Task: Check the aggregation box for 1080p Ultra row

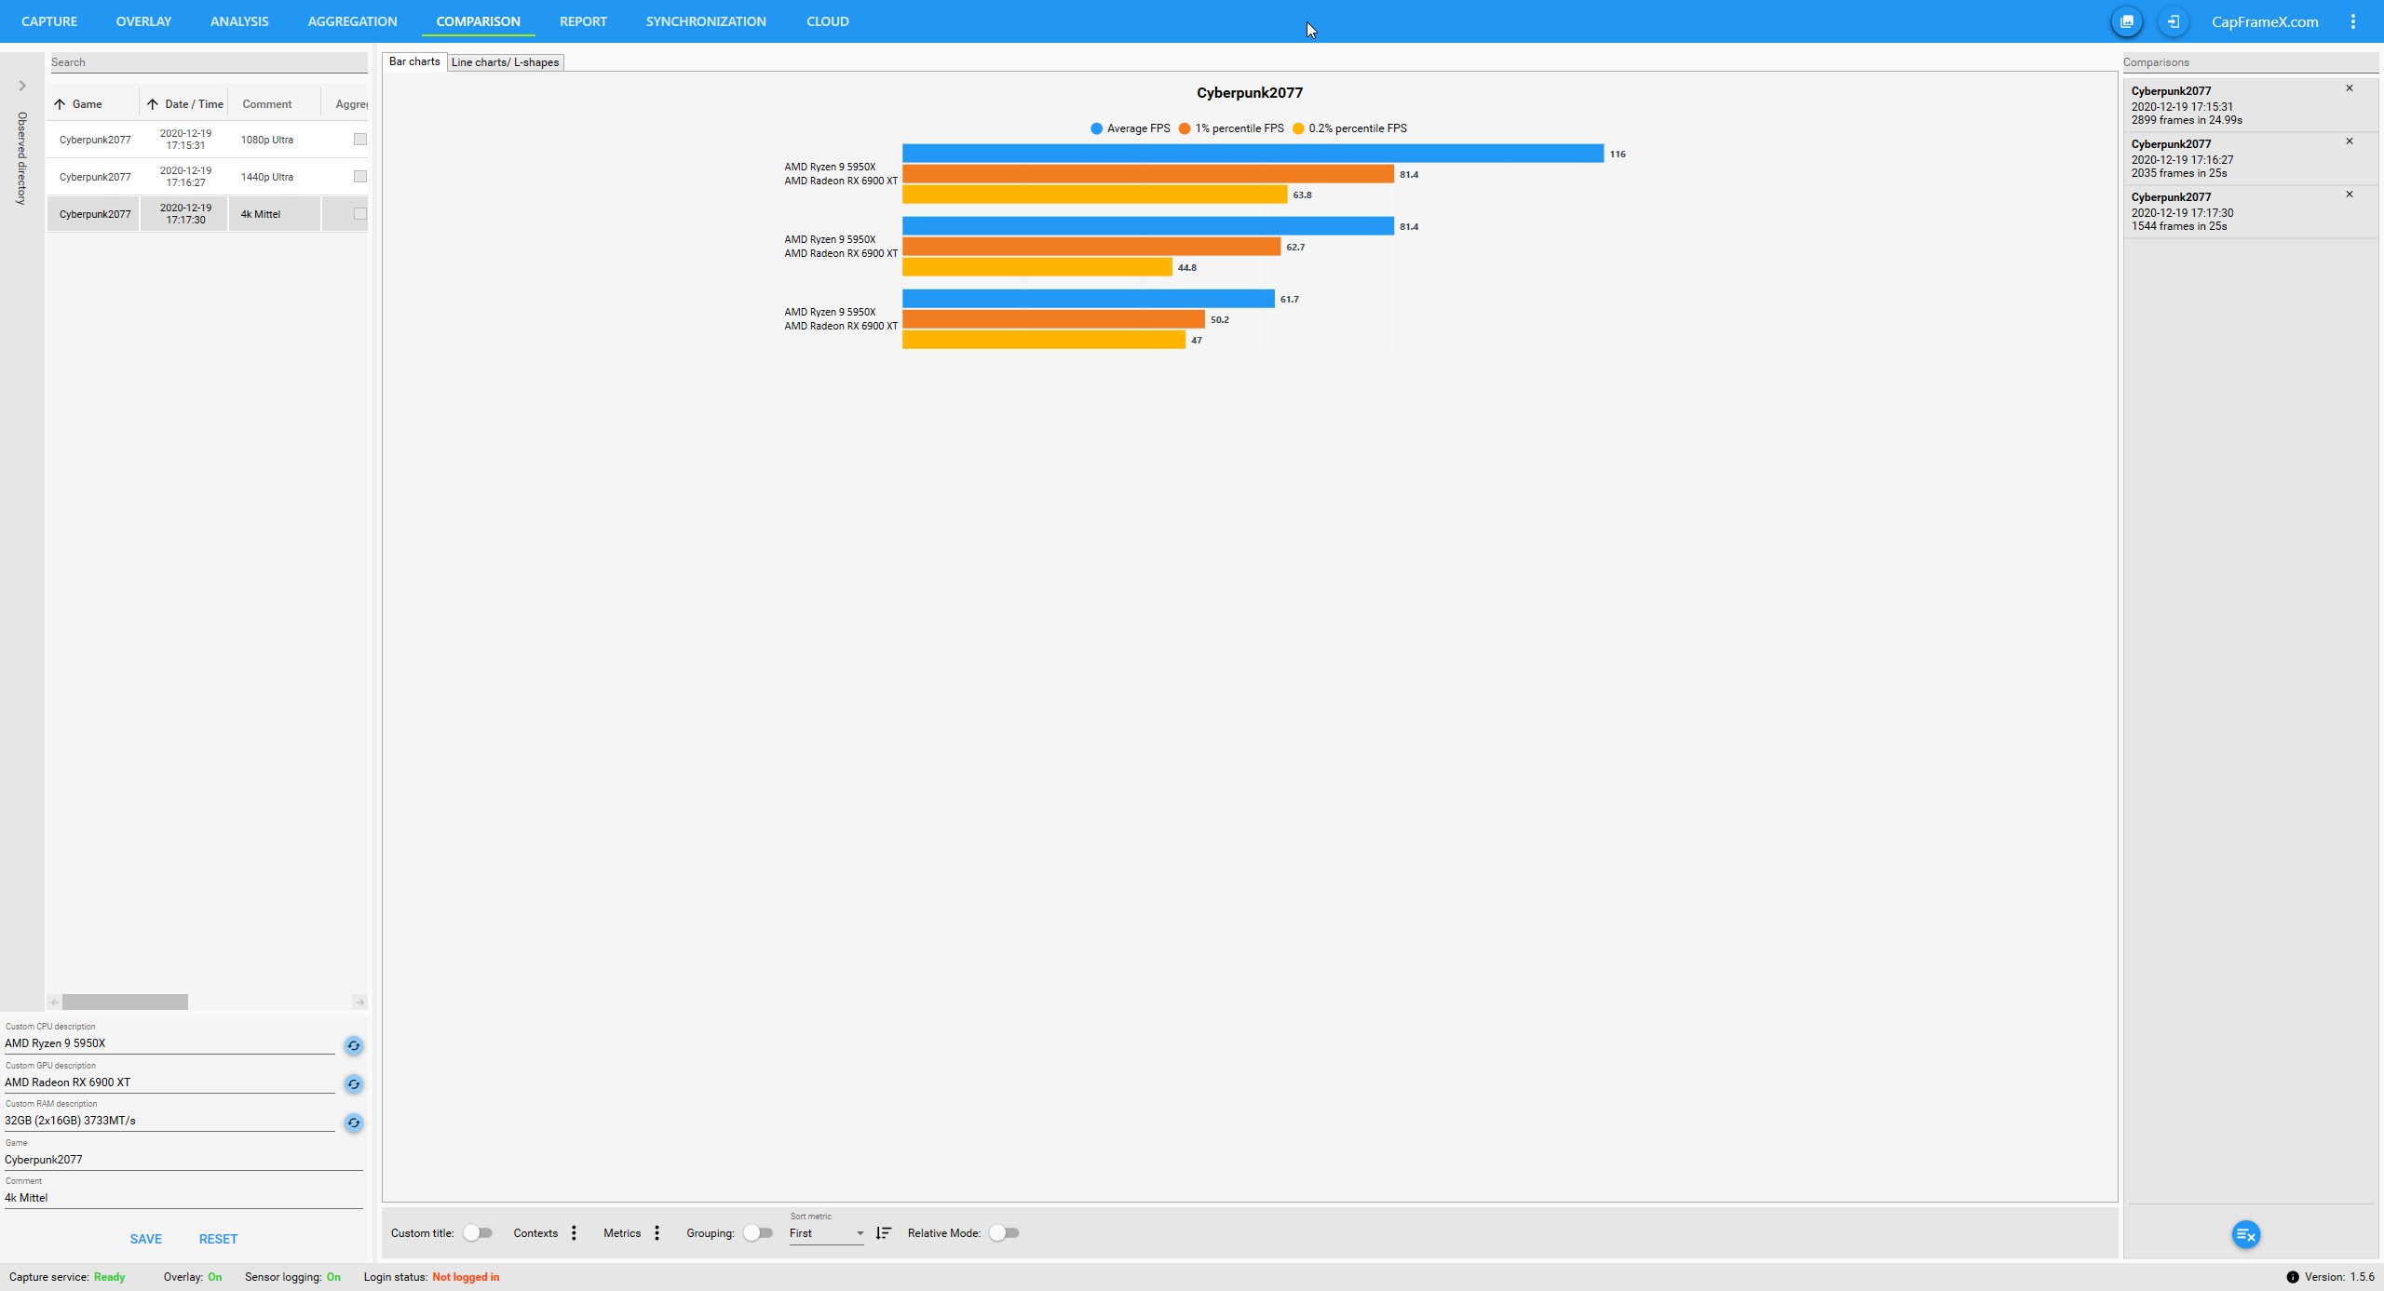Action: (360, 140)
